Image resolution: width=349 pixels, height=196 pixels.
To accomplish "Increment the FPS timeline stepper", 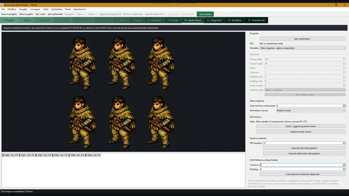I will (x=344, y=142).
